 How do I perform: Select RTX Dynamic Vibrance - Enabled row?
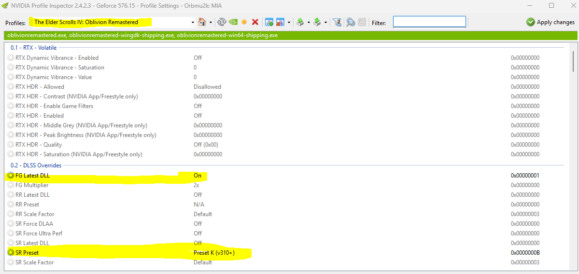pyautogui.click(x=286, y=58)
